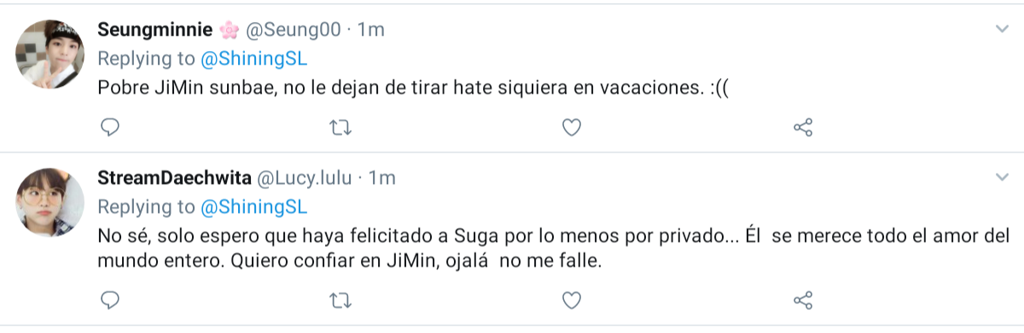Open the dropdown arrow on StreamDaechwita's tweet
Image resolution: width=1024 pixels, height=333 pixels.
1002,177
